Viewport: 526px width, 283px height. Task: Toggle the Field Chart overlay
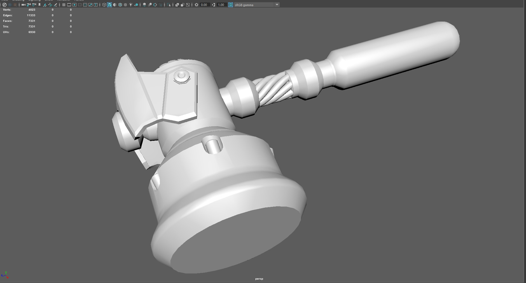tap(85, 5)
